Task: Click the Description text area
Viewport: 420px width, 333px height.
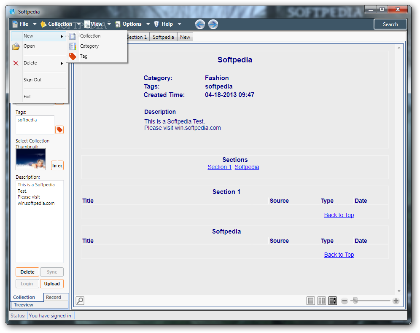Action: coord(40,221)
